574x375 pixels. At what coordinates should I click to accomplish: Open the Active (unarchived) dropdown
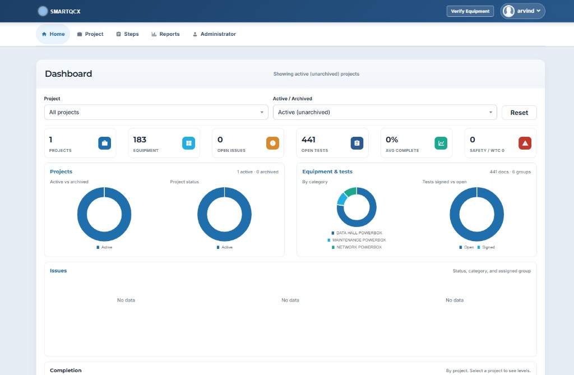pos(385,113)
